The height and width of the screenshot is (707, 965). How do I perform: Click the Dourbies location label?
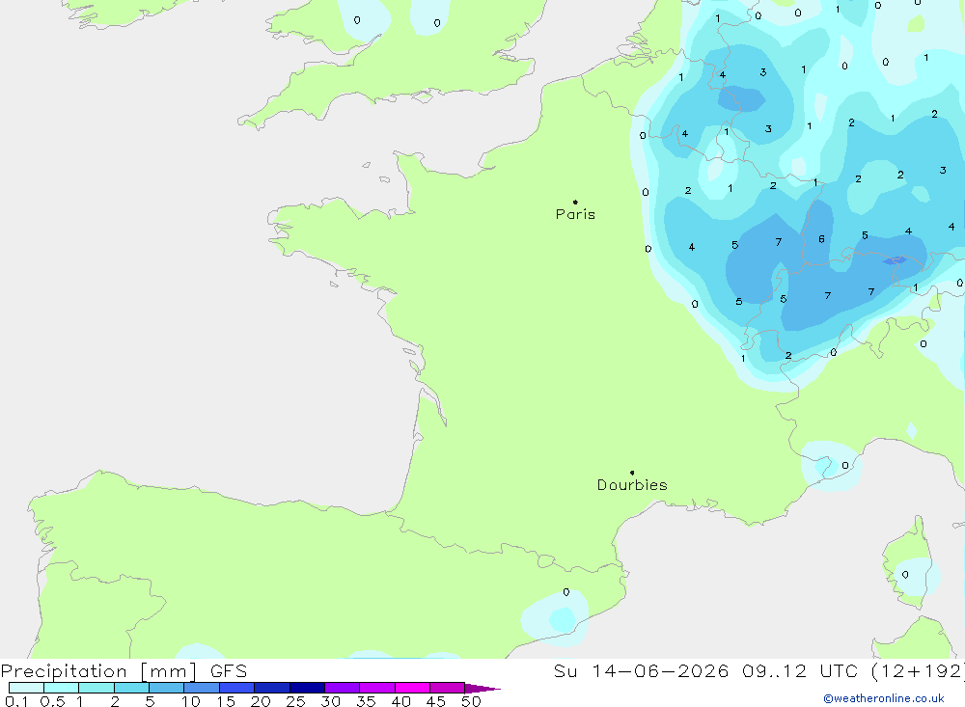tap(632, 485)
